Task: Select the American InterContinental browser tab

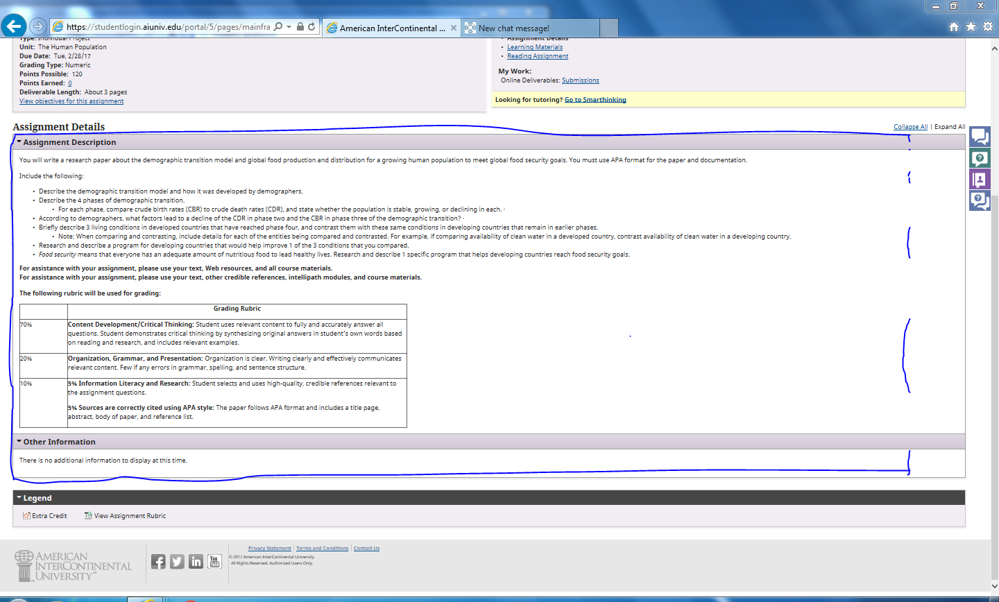Action: click(388, 28)
